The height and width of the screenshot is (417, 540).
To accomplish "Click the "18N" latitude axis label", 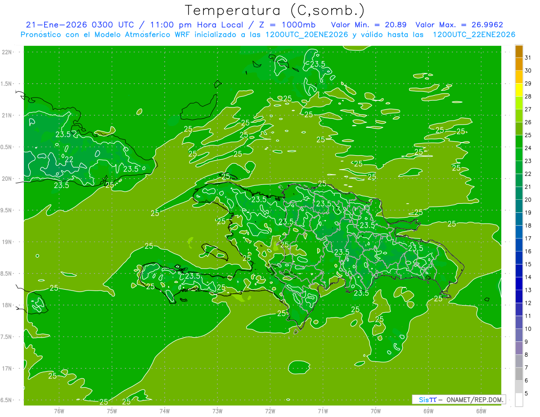I will [x=8, y=305].
